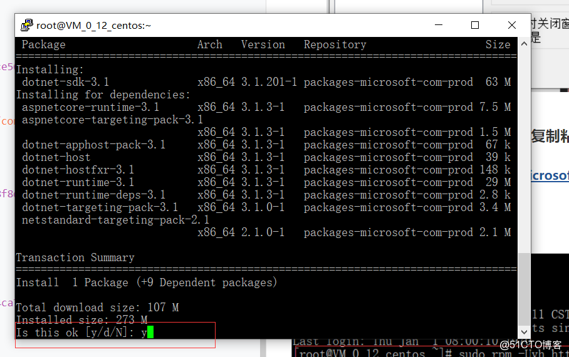
Task: Click version 3.1.201-1 of dotnet-sdk
Action: click(x=269, y=82)
